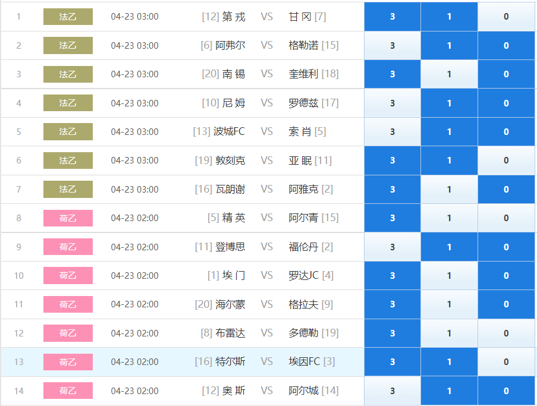
Task: Toggle the 1 option for match 10
Action: pos(449,276)
